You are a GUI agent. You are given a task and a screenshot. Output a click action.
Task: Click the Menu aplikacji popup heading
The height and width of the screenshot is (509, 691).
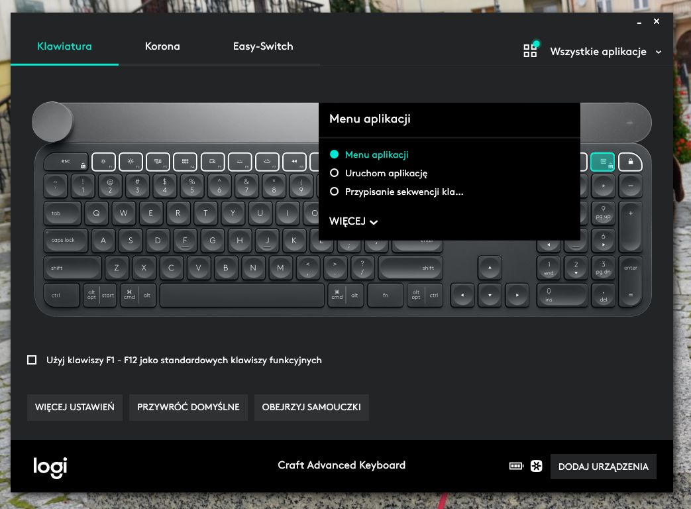pos(370,119)
